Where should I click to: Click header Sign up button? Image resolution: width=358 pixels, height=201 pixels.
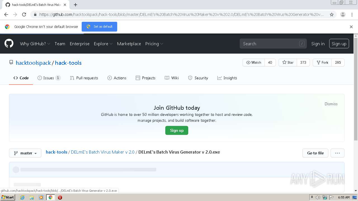coord(339,44)
